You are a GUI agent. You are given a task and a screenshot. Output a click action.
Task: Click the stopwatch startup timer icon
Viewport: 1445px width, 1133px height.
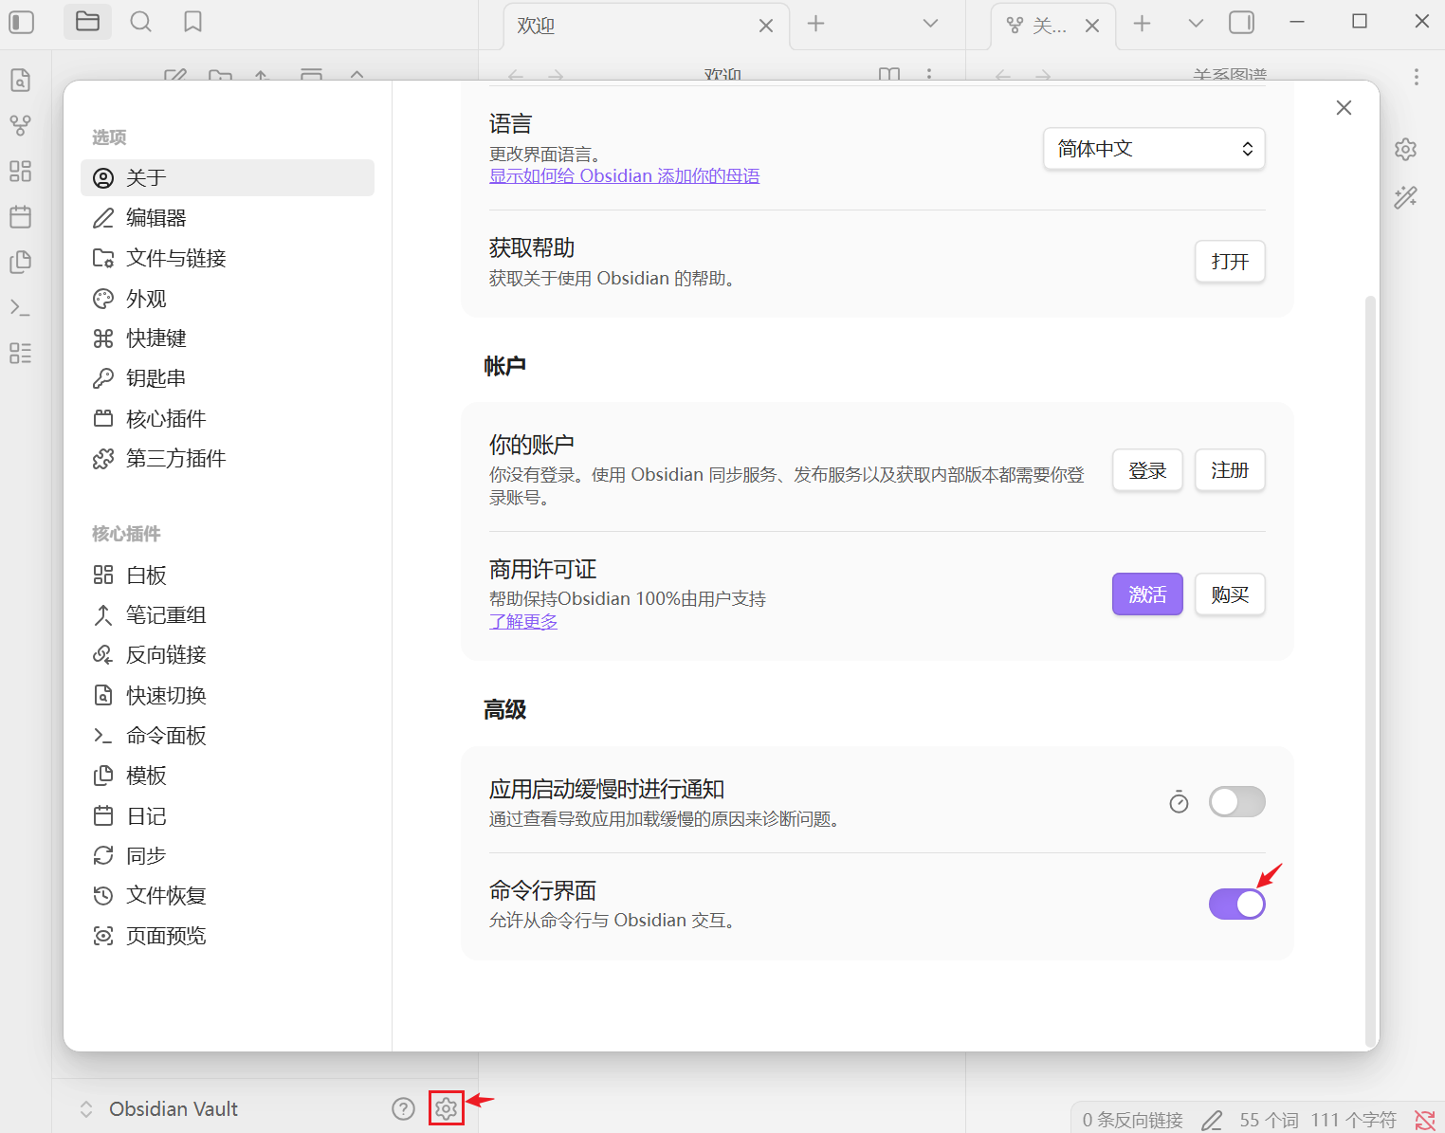[1179, 802]
